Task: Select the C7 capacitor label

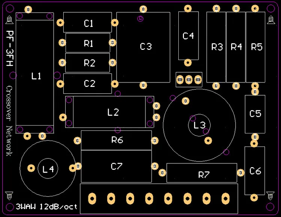Action: 117,166
